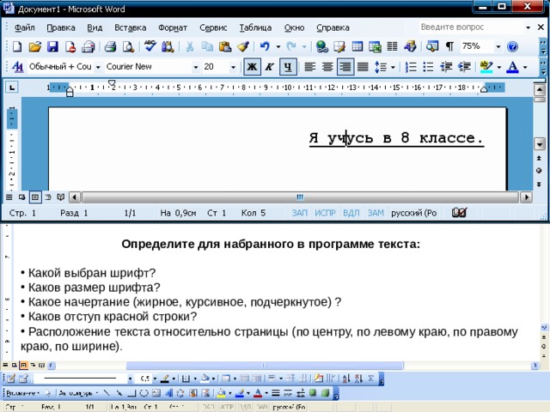Open the Вставка menu
The width and height of the screenshot is (550, 412).
(130, 27)
